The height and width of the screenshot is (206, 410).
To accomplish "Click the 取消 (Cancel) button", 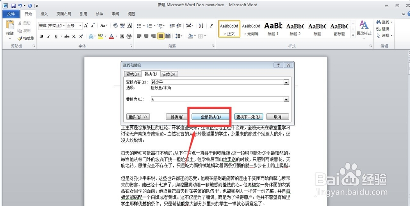I will 278,117.
